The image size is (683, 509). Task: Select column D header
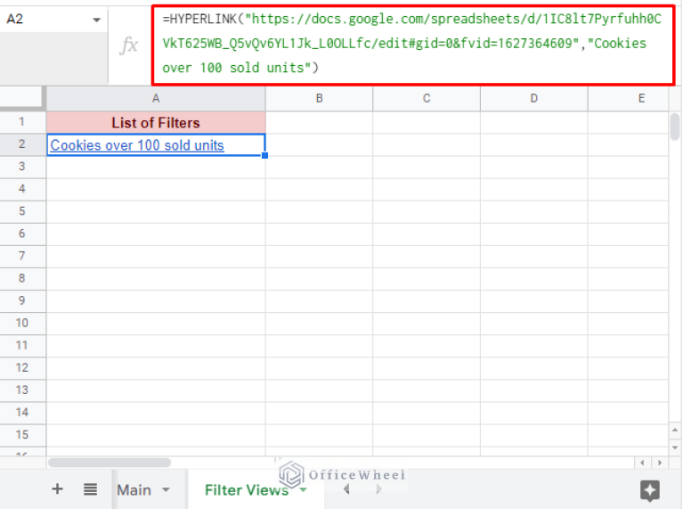[534, 99]
